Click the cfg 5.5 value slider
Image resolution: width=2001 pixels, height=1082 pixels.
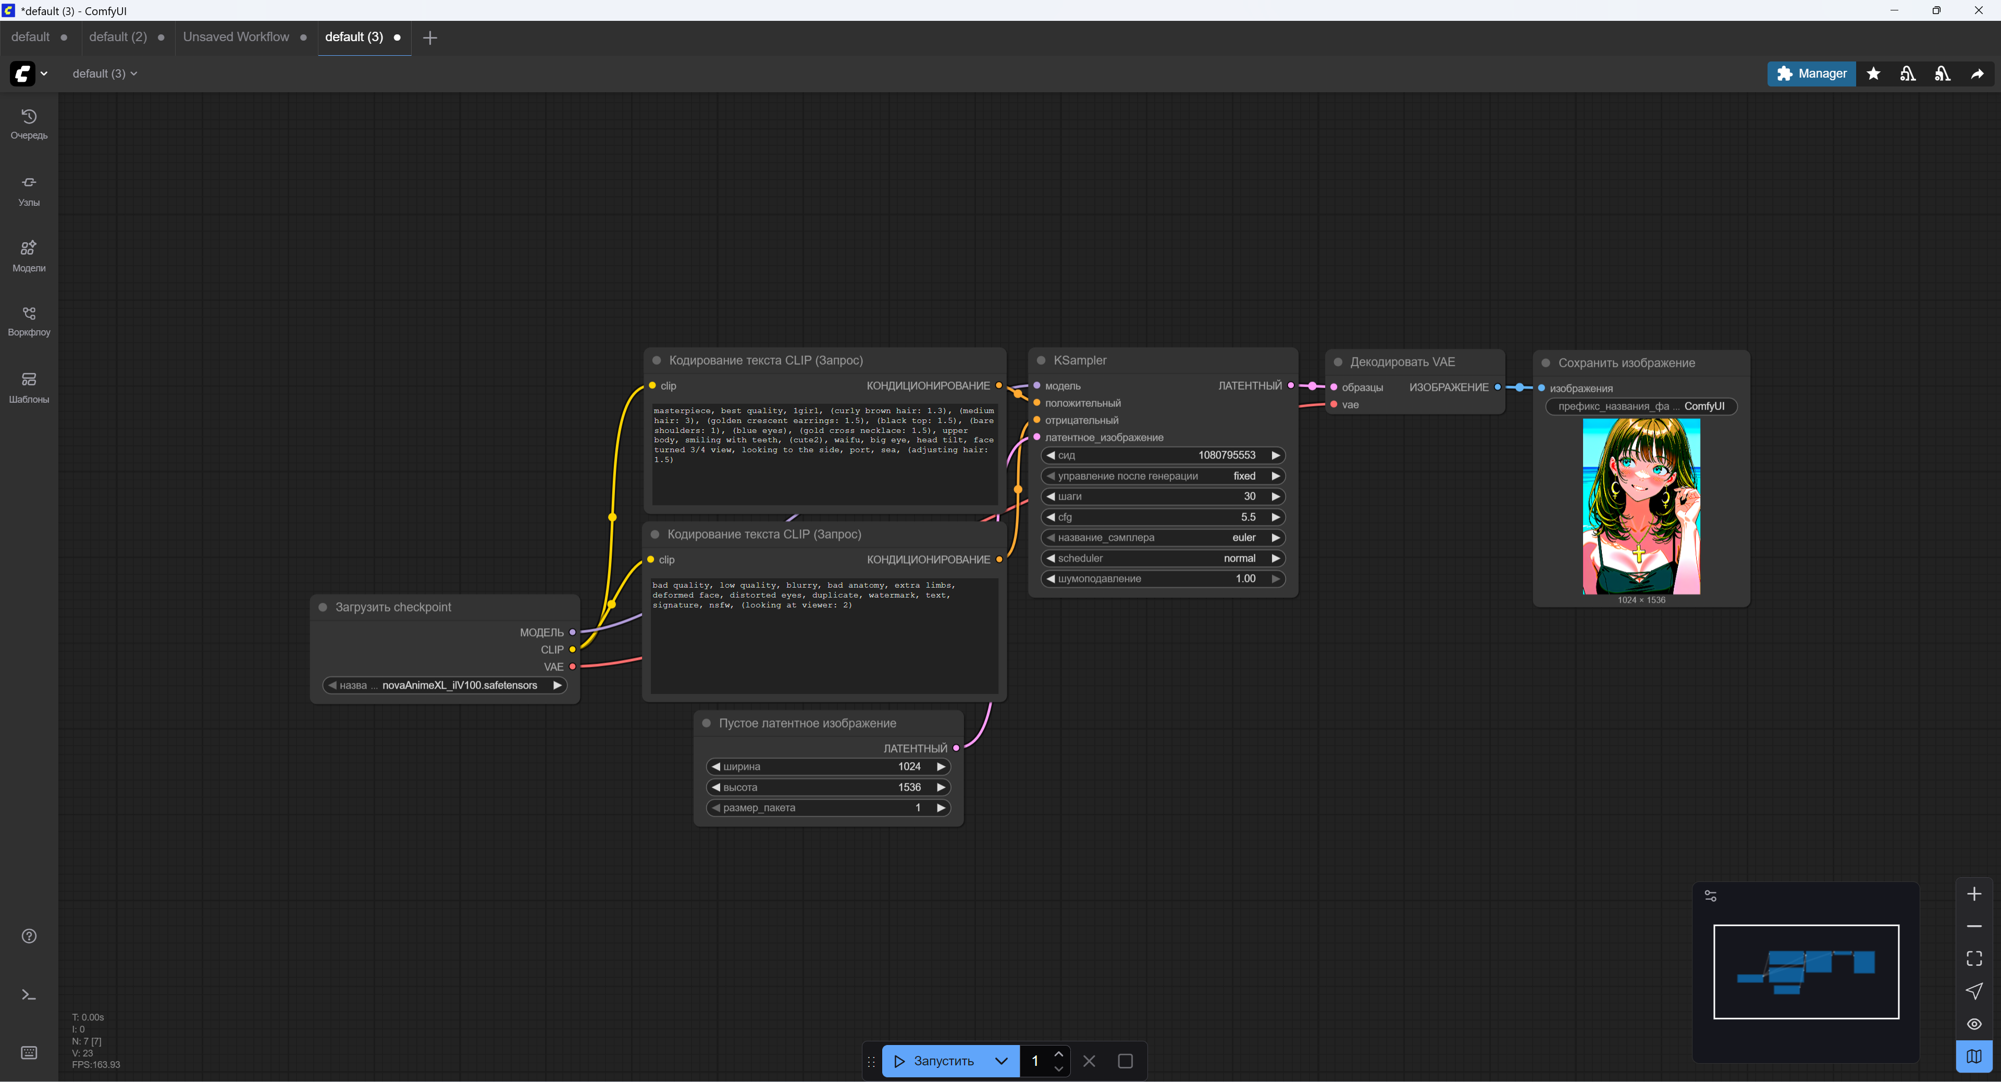[1162, 517]
